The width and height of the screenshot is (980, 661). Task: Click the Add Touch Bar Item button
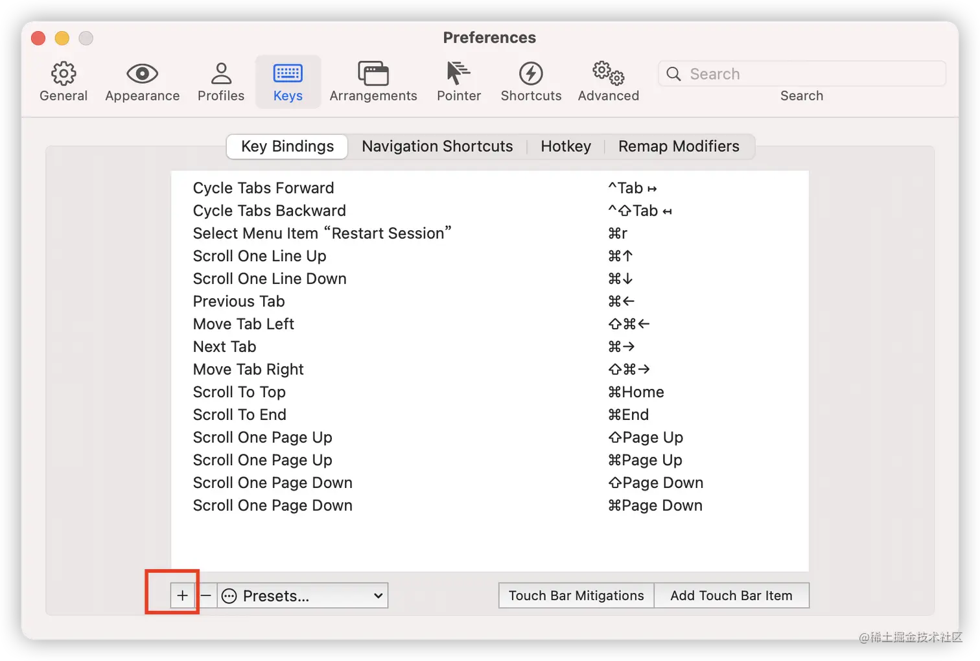point(731,596)
